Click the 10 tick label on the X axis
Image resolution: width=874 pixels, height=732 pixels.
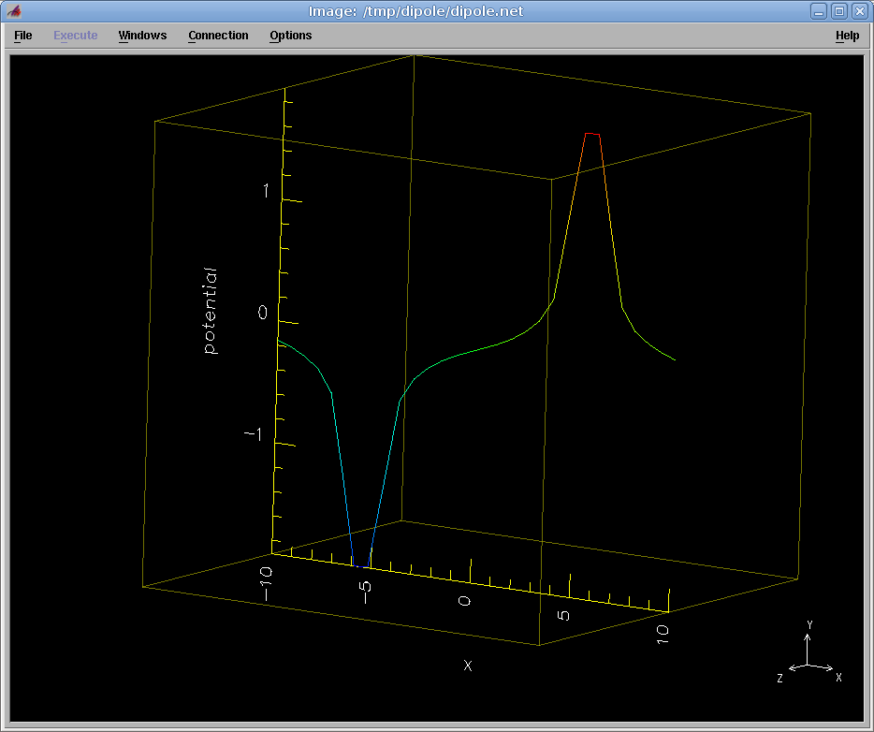coord(663,632)
